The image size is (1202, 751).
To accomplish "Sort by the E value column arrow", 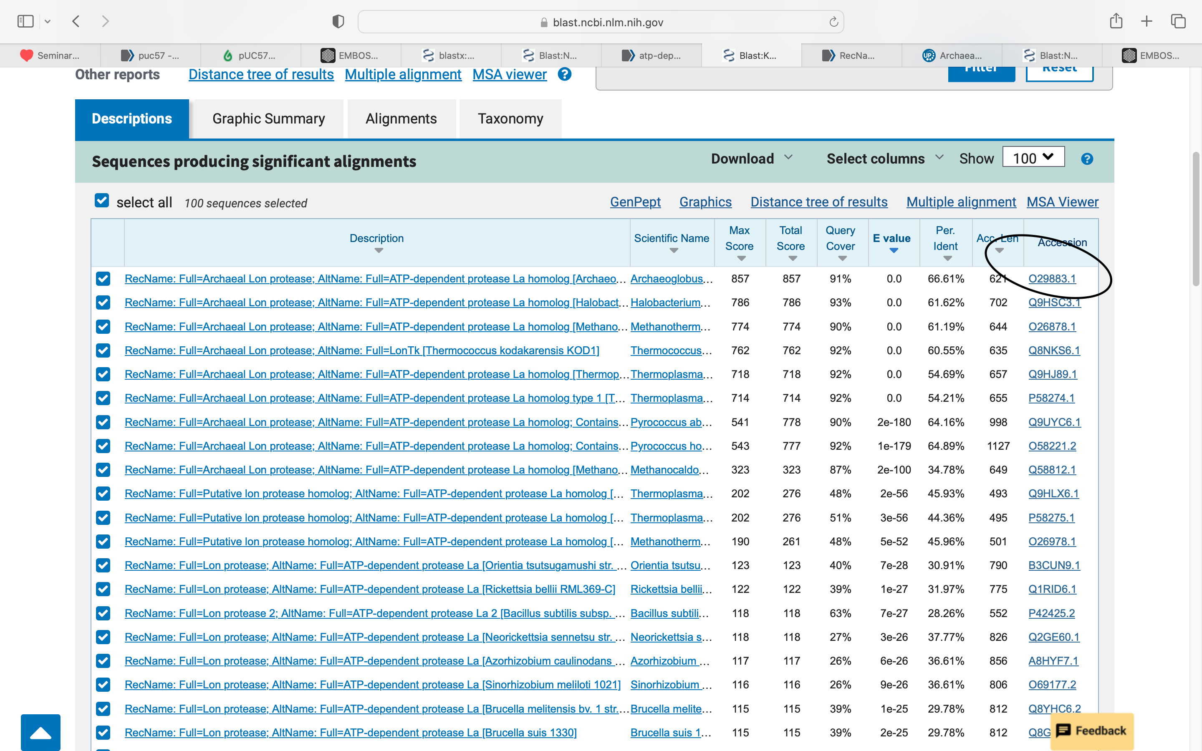I will (x=894, y=251).
